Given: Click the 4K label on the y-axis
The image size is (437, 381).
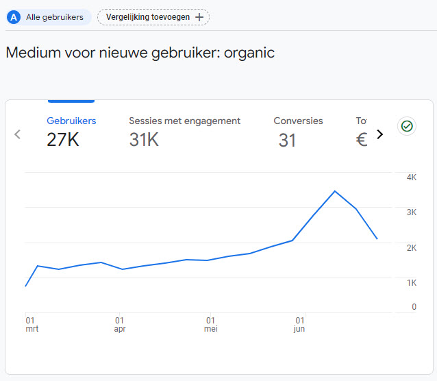Looking at the screenshot, I should pyautogui.click(x=412, y=177).
